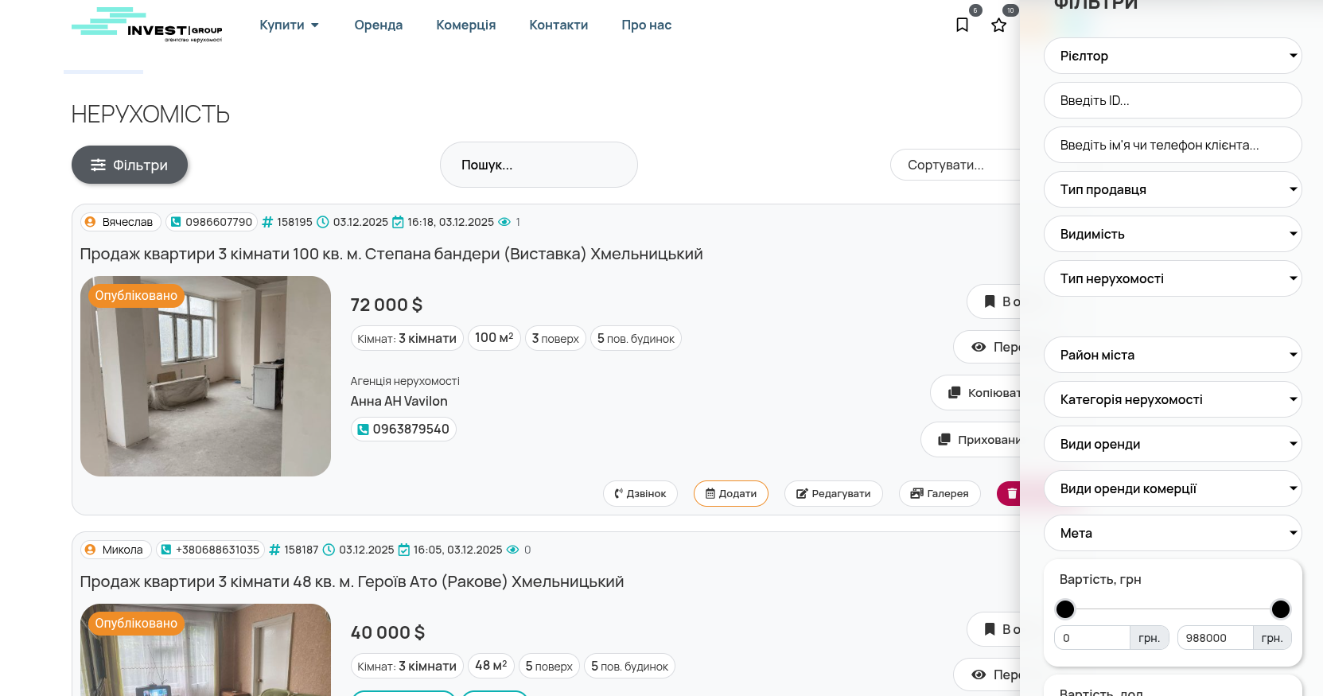The height and width of the screenshot is (696, 1323).
Task: Click phone number 0963879540 chip
Action: tap(403, 430)
